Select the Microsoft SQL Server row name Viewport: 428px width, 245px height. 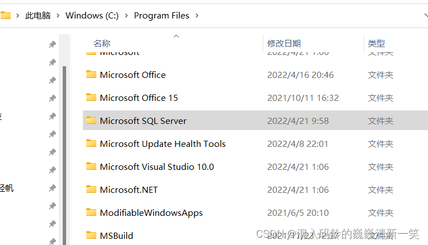tap(143, 121)
